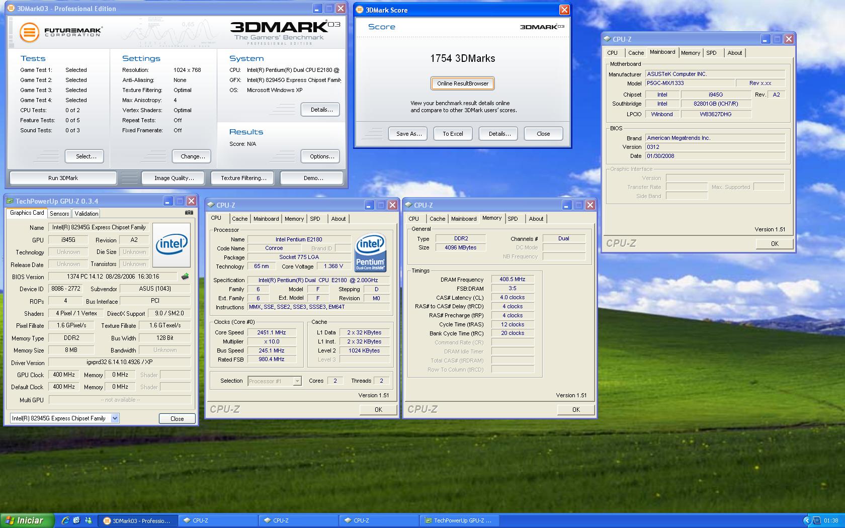The height and width of the screenshot is (528, 845).
Task: Open SPD tab in CPU-Z memory window
Action: click(x=513, y=219)
